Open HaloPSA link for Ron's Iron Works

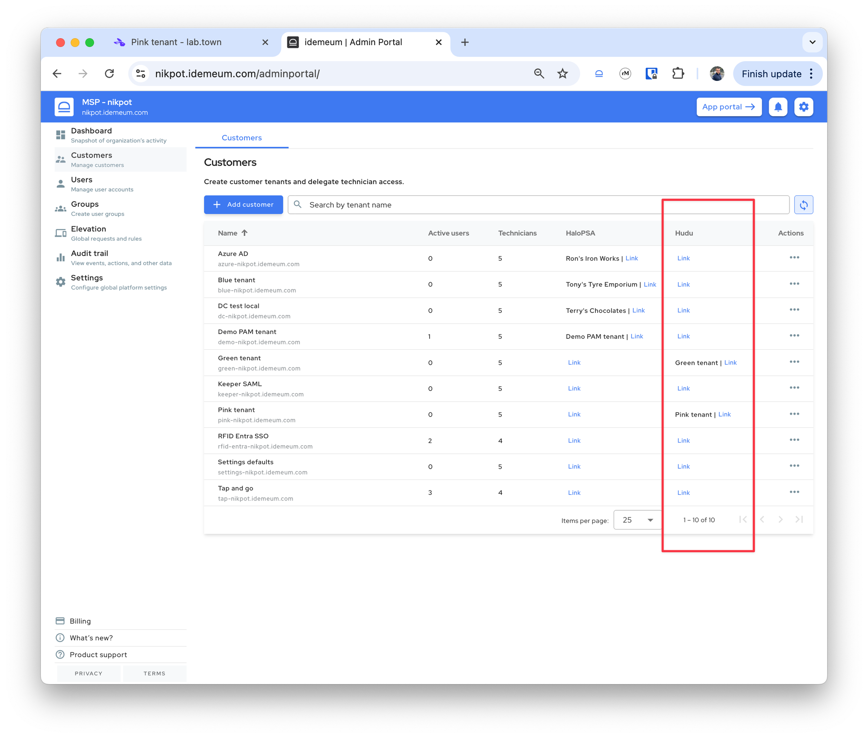(x=631, y=258)
